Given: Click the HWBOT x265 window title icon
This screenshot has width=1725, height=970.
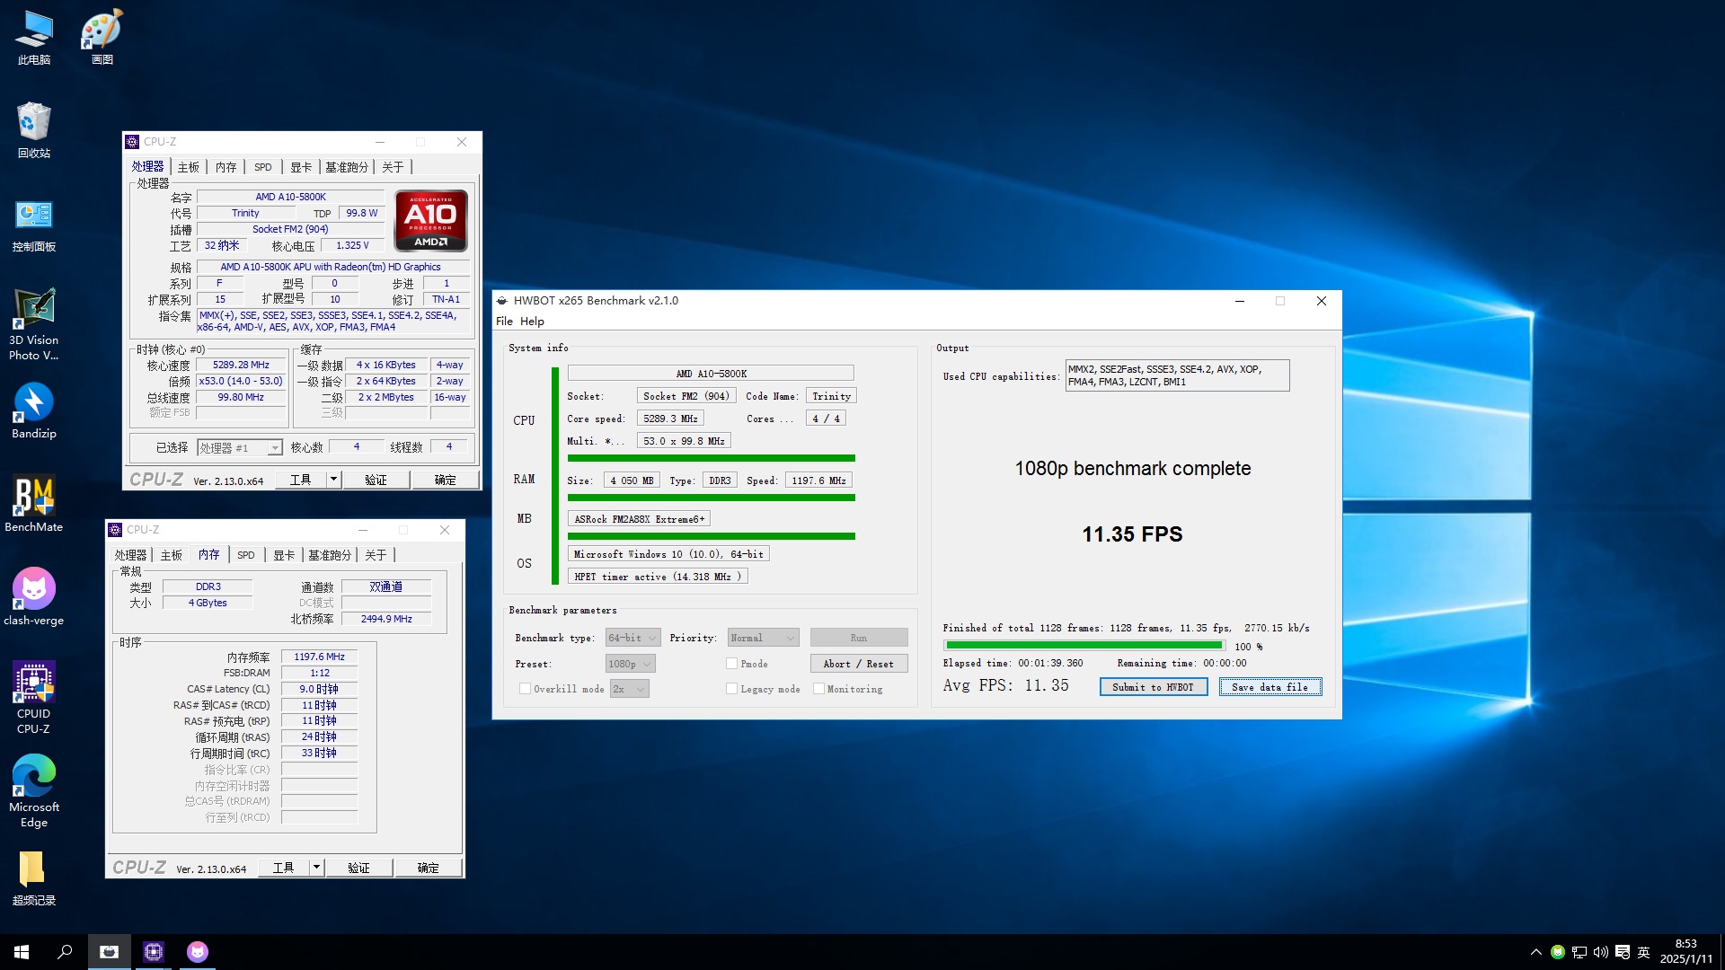Looking at the screenshot, I should [x=502, y=301].
